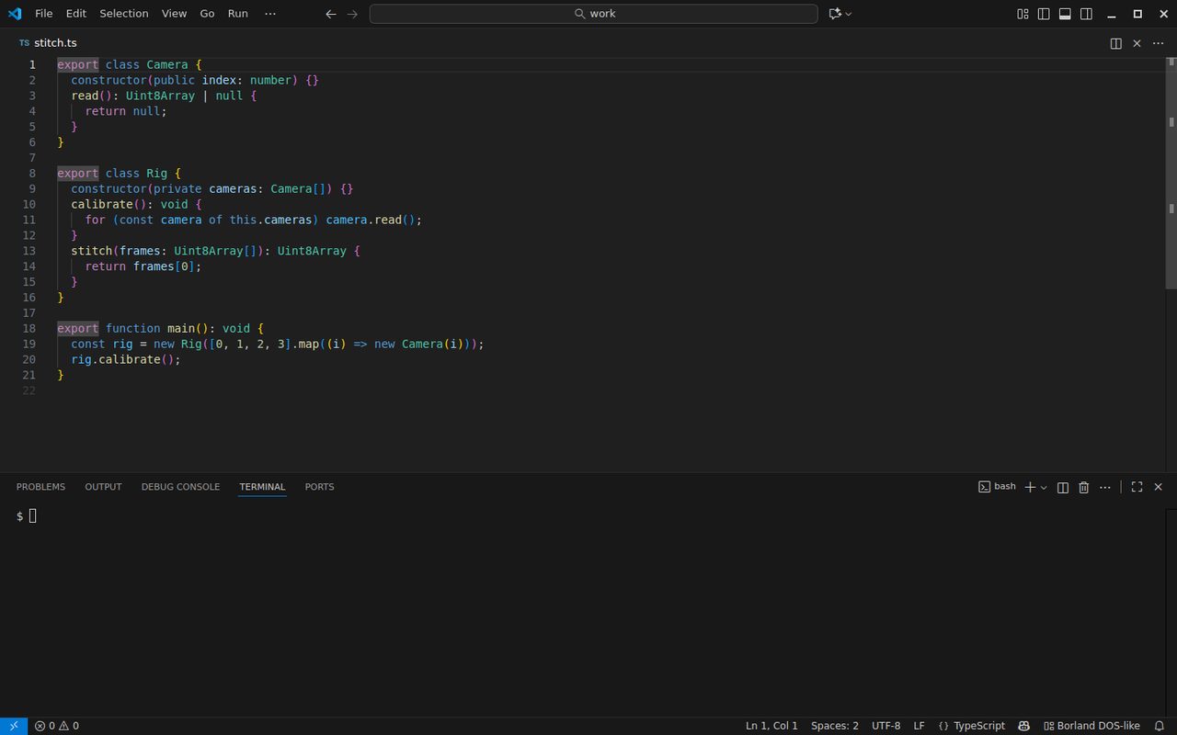This screenshot has height=735, width=1177.
Task: Maximize the terminal panel size
Action: click(1137, 487)
